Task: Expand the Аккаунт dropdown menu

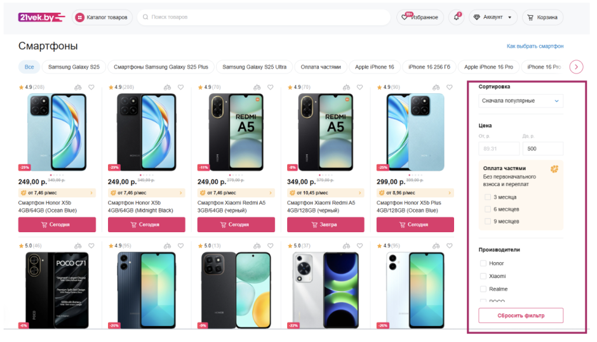Action: point(493,17)
